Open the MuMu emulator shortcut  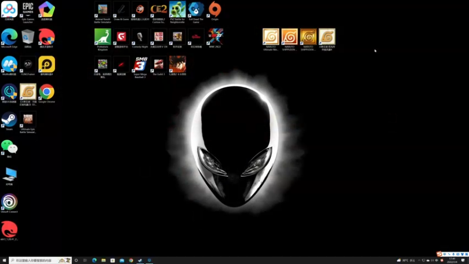pos(9,66)
